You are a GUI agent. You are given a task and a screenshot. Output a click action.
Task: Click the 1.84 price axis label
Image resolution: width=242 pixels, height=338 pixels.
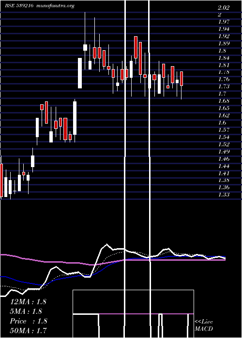[x=224, y=58]
